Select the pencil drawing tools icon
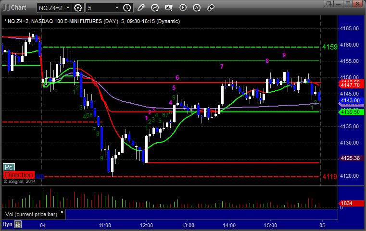 (141, 8)
